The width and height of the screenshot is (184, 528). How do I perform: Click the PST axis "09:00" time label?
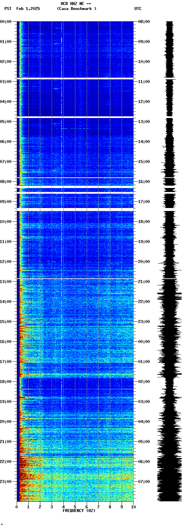point(6,202)
